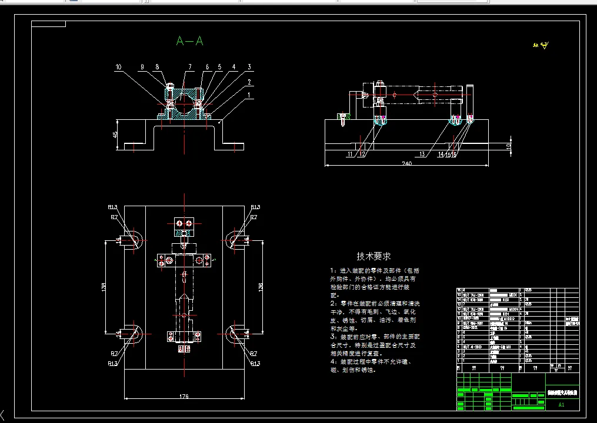Viewport: 597px width, 423px height.
Task: Select callout number 11 in the side view
Action: [x=350, y=154]
